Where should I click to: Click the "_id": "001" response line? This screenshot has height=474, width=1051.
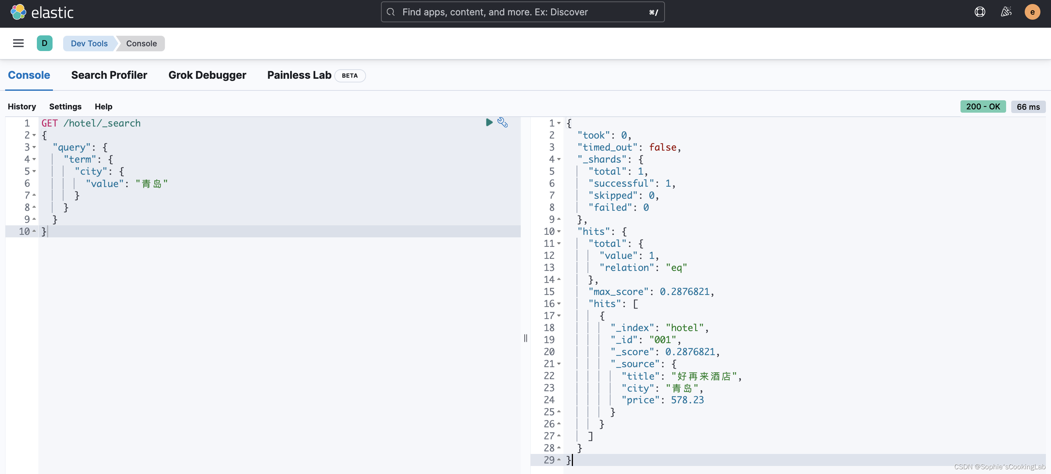pos(646,339)
